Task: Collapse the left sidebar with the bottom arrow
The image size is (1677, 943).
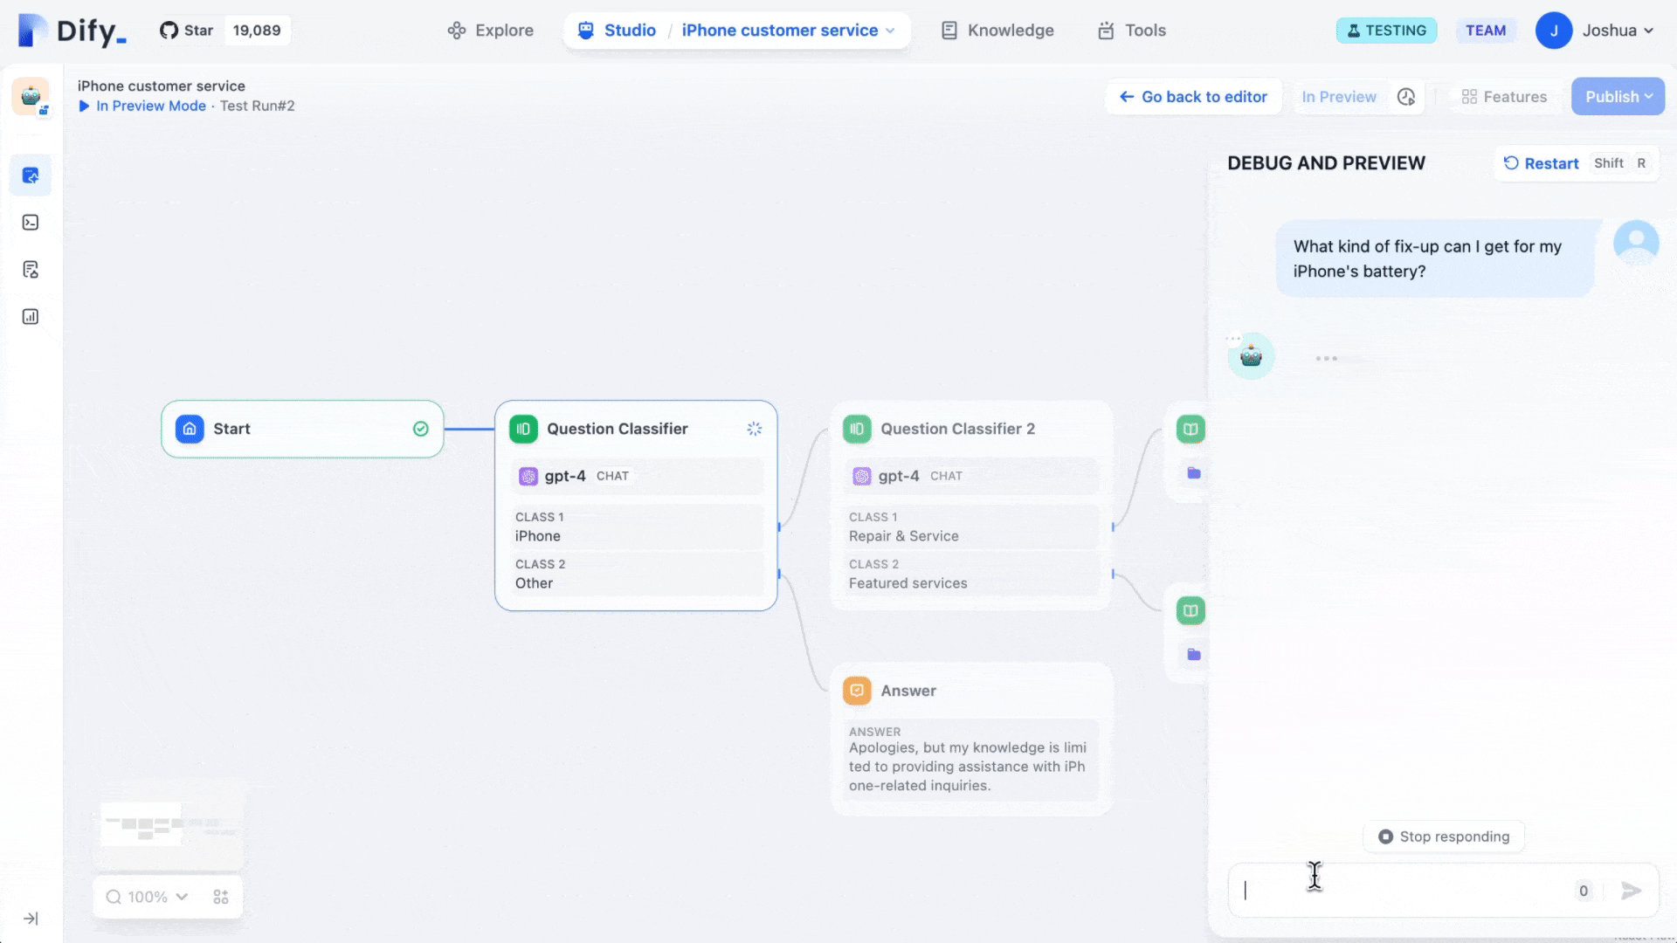Action: 31,918
